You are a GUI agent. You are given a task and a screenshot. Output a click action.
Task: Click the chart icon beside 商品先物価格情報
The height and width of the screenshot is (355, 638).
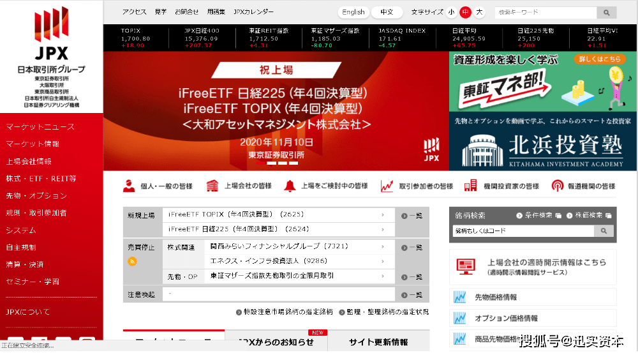460,338
